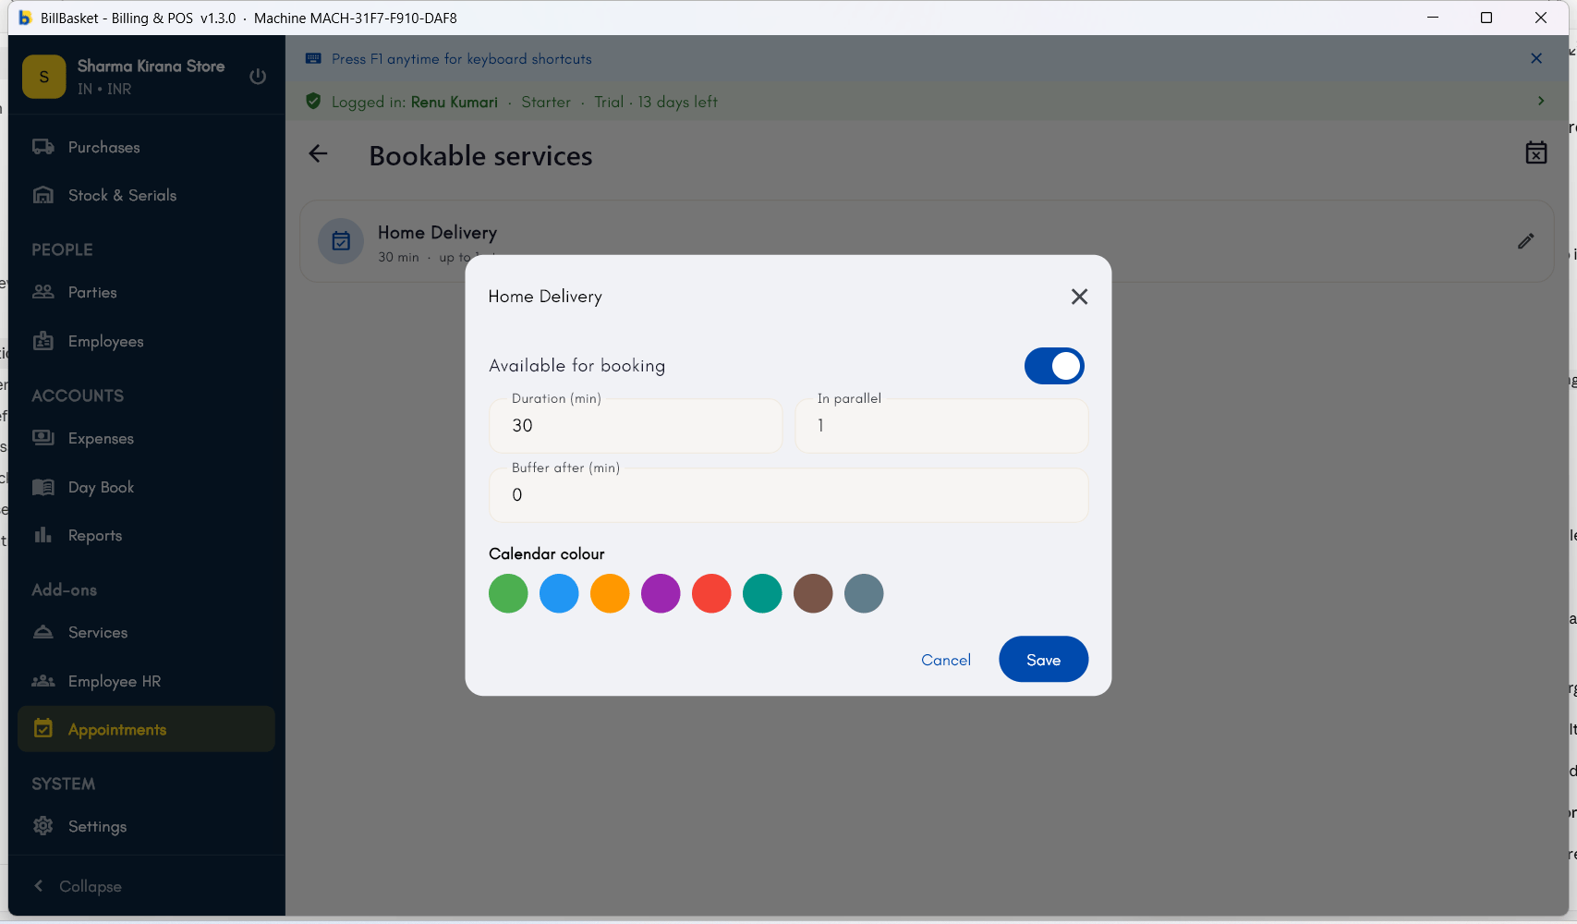The width and height of the screenshot is (1577, 924).
Task: Click Cancel in the dialog
Action: [946, 660]
